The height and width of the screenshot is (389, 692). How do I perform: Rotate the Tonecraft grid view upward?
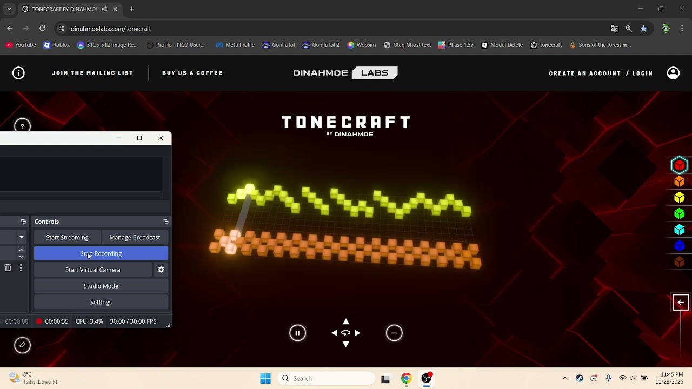coord(346,322)
